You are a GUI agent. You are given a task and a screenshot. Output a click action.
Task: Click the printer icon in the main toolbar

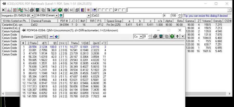(x=31, y=10)
